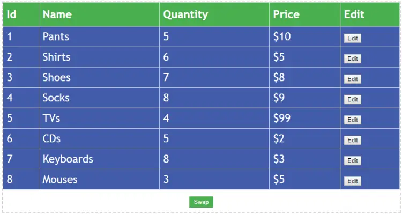
Task: Select the Mouses name cell
Action: 99,179
